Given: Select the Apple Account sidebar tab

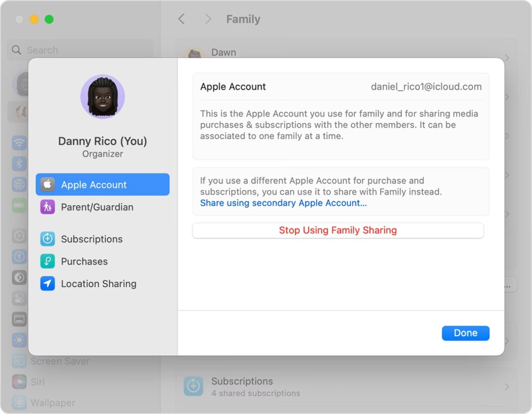Looking at the screenshot, I should click(x=102, y=184).
